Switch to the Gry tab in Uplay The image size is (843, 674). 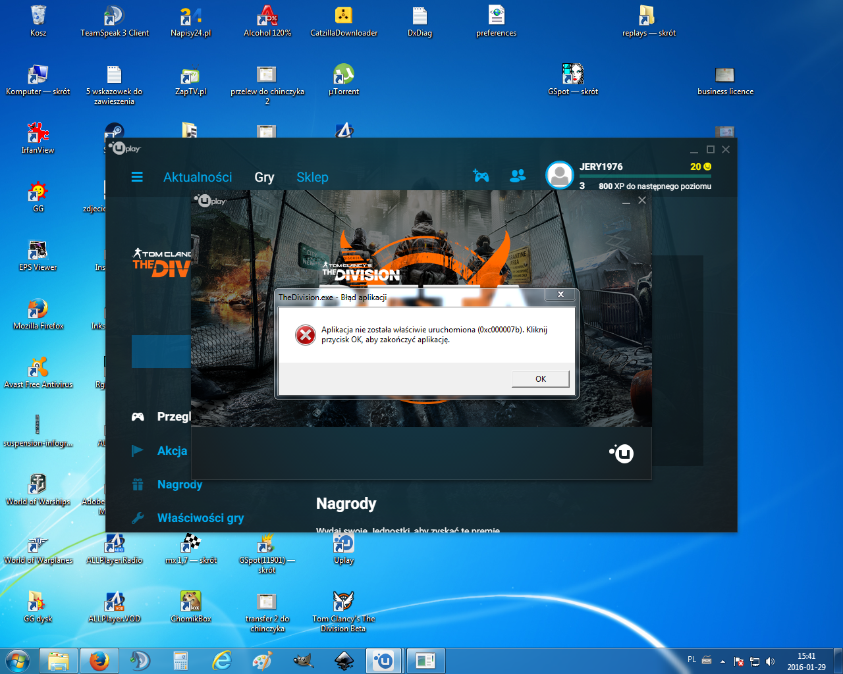click(264, 177)
